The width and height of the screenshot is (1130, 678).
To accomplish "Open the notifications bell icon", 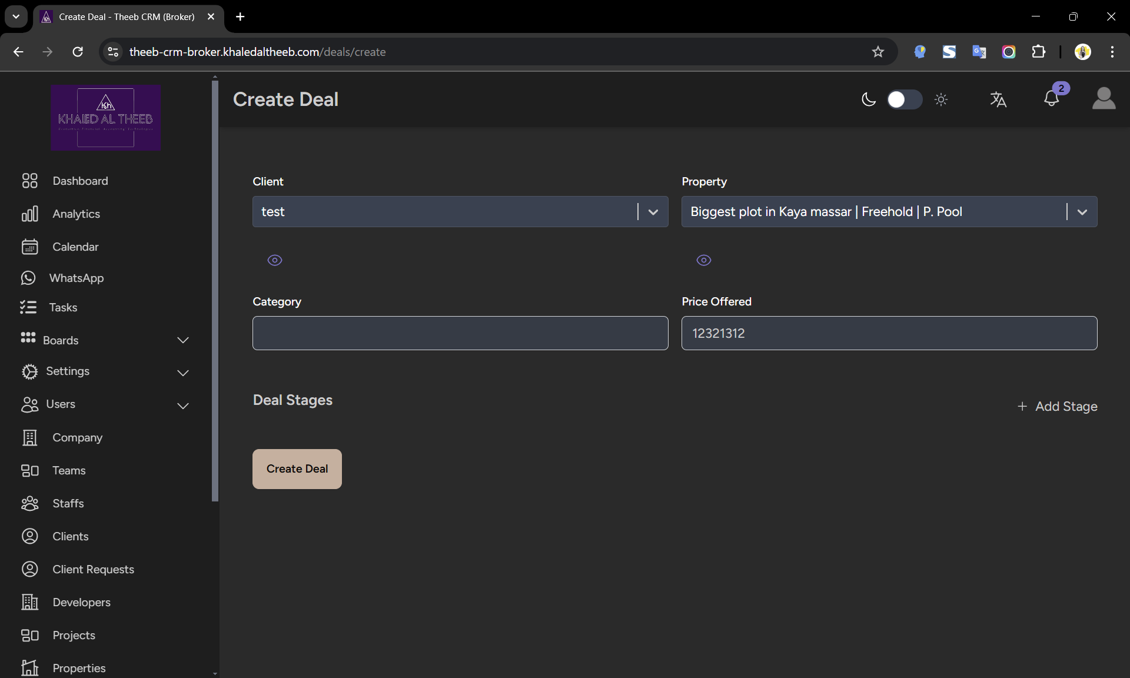I will (x=1052, y=99).
